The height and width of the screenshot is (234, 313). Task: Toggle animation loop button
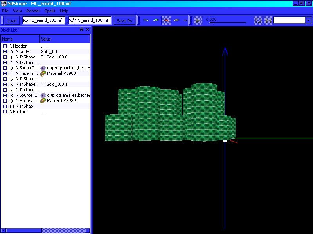[258, 21]
